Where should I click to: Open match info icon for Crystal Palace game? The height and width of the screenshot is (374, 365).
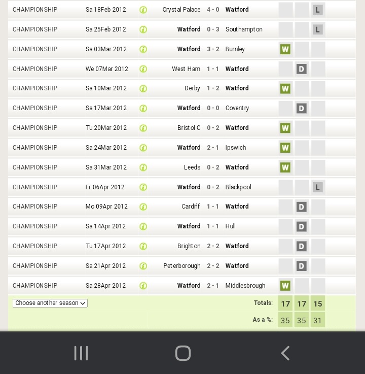point(143,10)
